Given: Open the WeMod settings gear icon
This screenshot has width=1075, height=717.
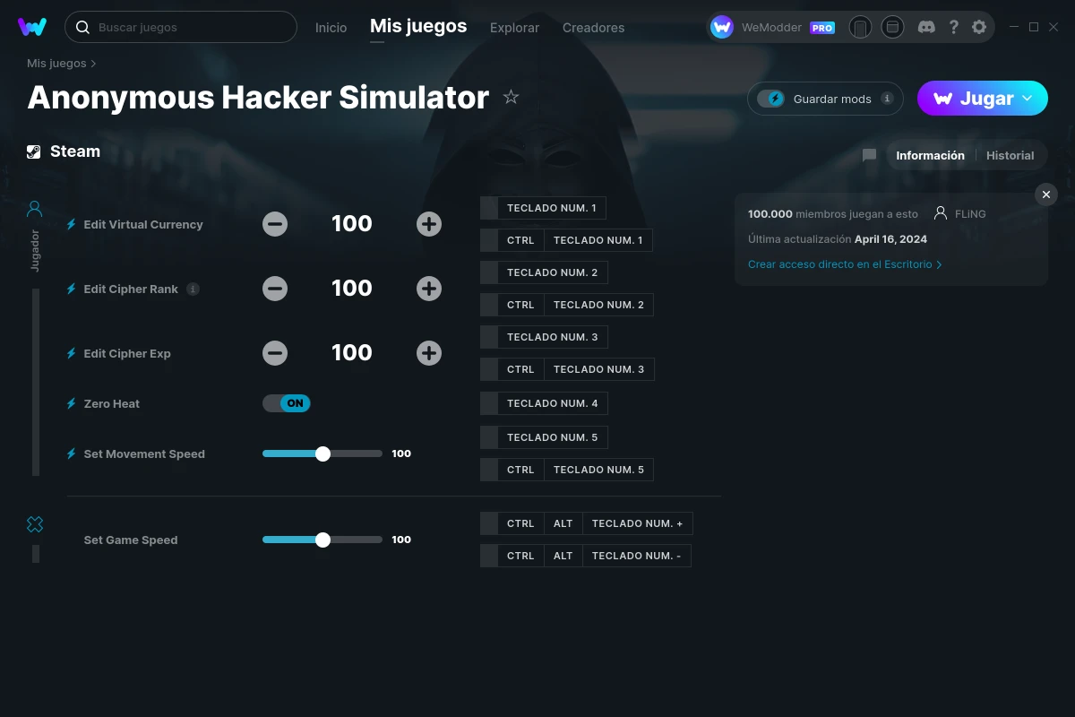Looking at the screenshot, I should pyautogui.click(x=979, y=27).
